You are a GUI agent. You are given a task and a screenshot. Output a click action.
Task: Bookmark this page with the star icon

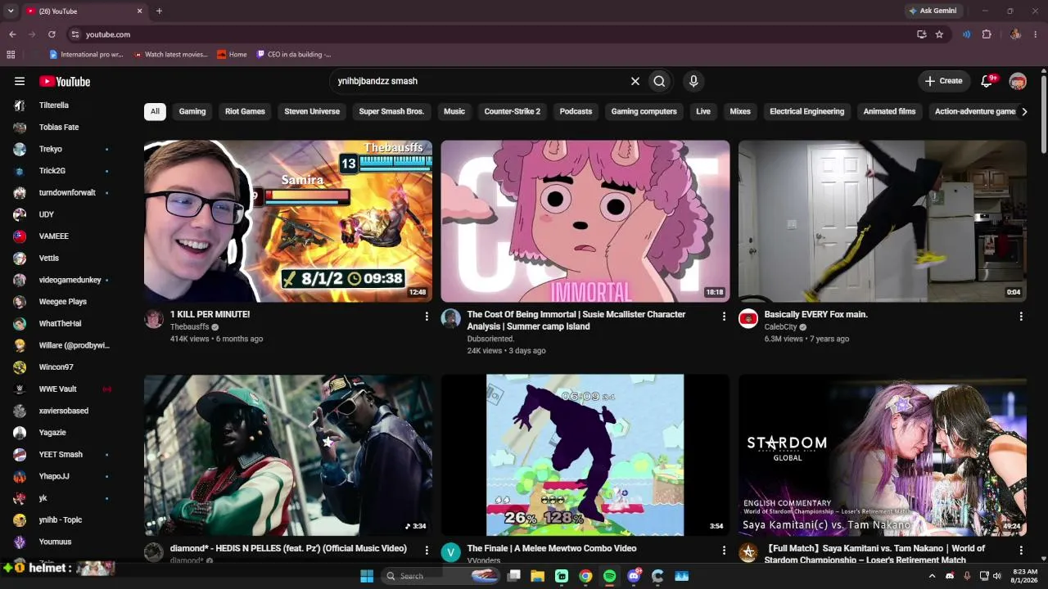[939, 34]
